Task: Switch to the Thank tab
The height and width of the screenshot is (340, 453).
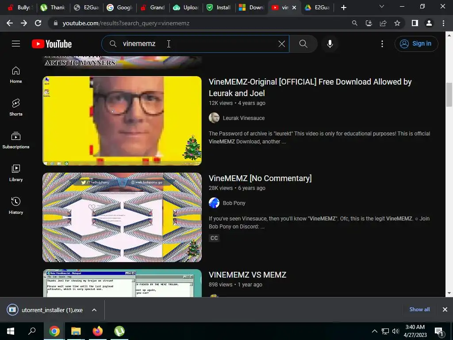Action: pos(53,8)
